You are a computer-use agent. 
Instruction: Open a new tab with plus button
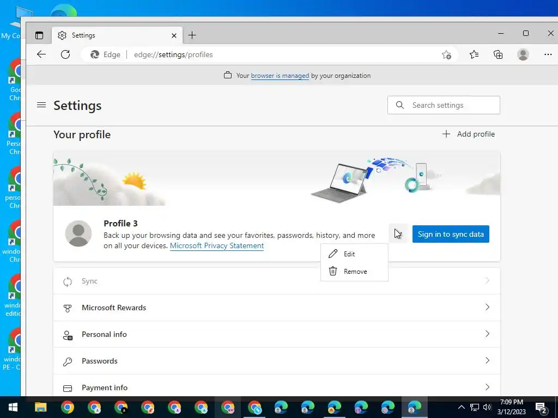click(x=192, y=35)
